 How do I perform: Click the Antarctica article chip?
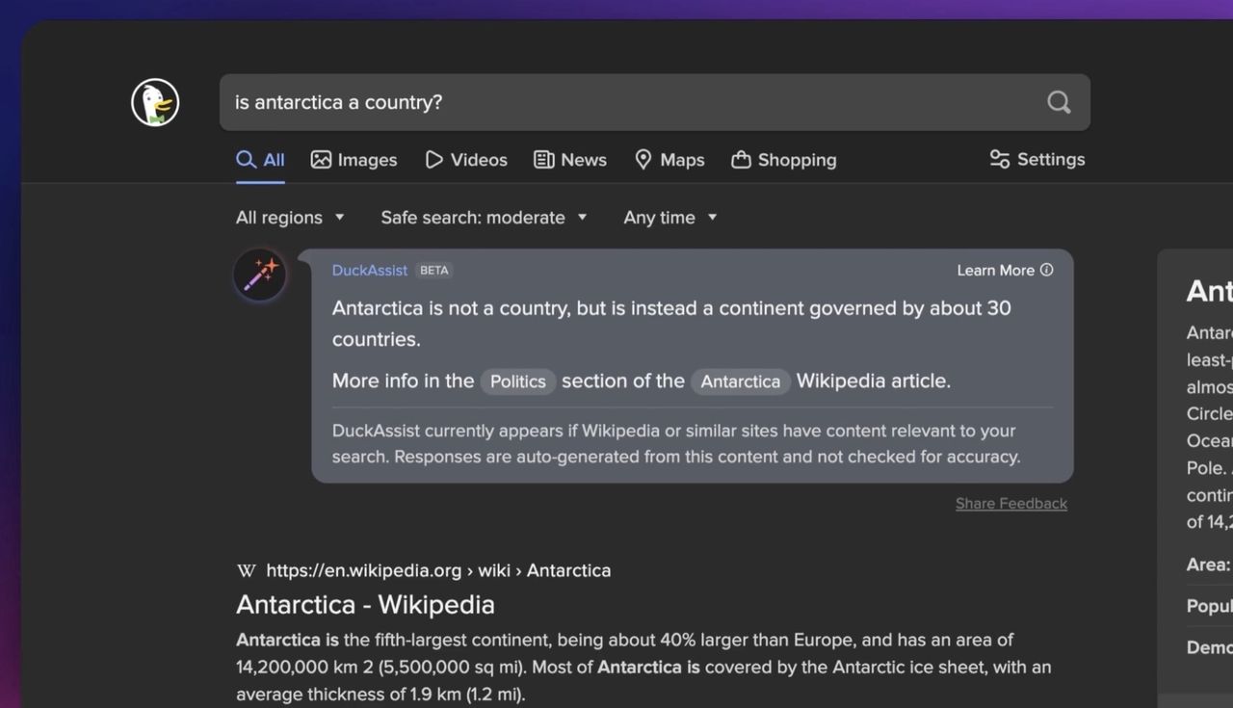tap(740, 381)
